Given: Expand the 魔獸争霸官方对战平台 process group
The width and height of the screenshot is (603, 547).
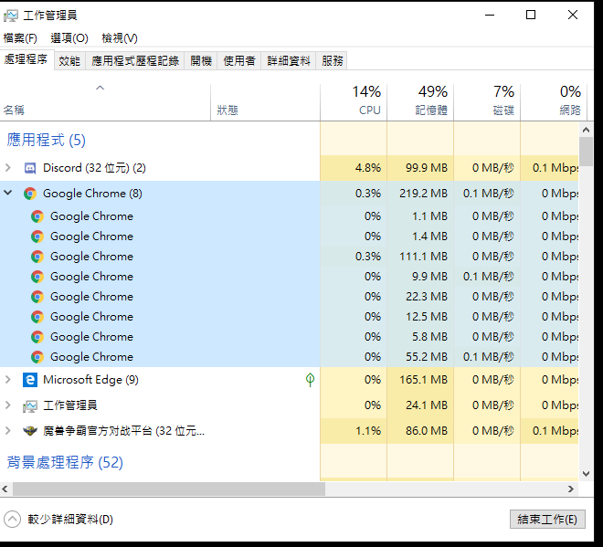Looking at the screenshot, I should [x=7, y=430].
